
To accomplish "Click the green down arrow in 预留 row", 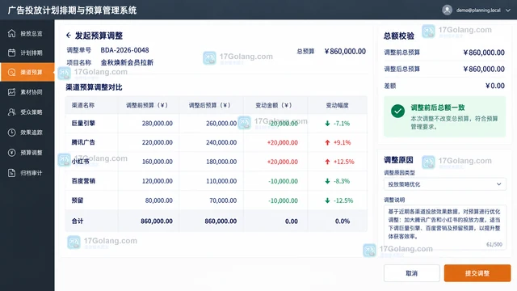I will pyautogui.click(x=327, y=200).
